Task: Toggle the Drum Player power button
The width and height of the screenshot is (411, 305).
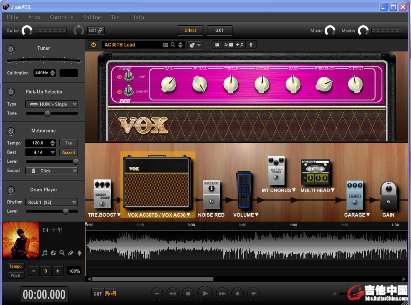Action: (x=11, y=190)
